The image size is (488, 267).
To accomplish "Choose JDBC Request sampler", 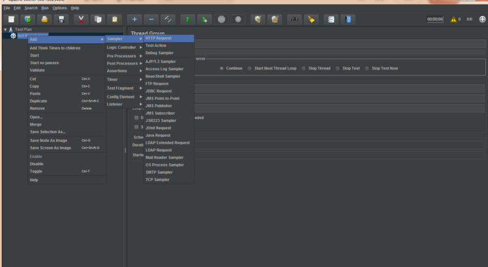I will pos(169,91).
